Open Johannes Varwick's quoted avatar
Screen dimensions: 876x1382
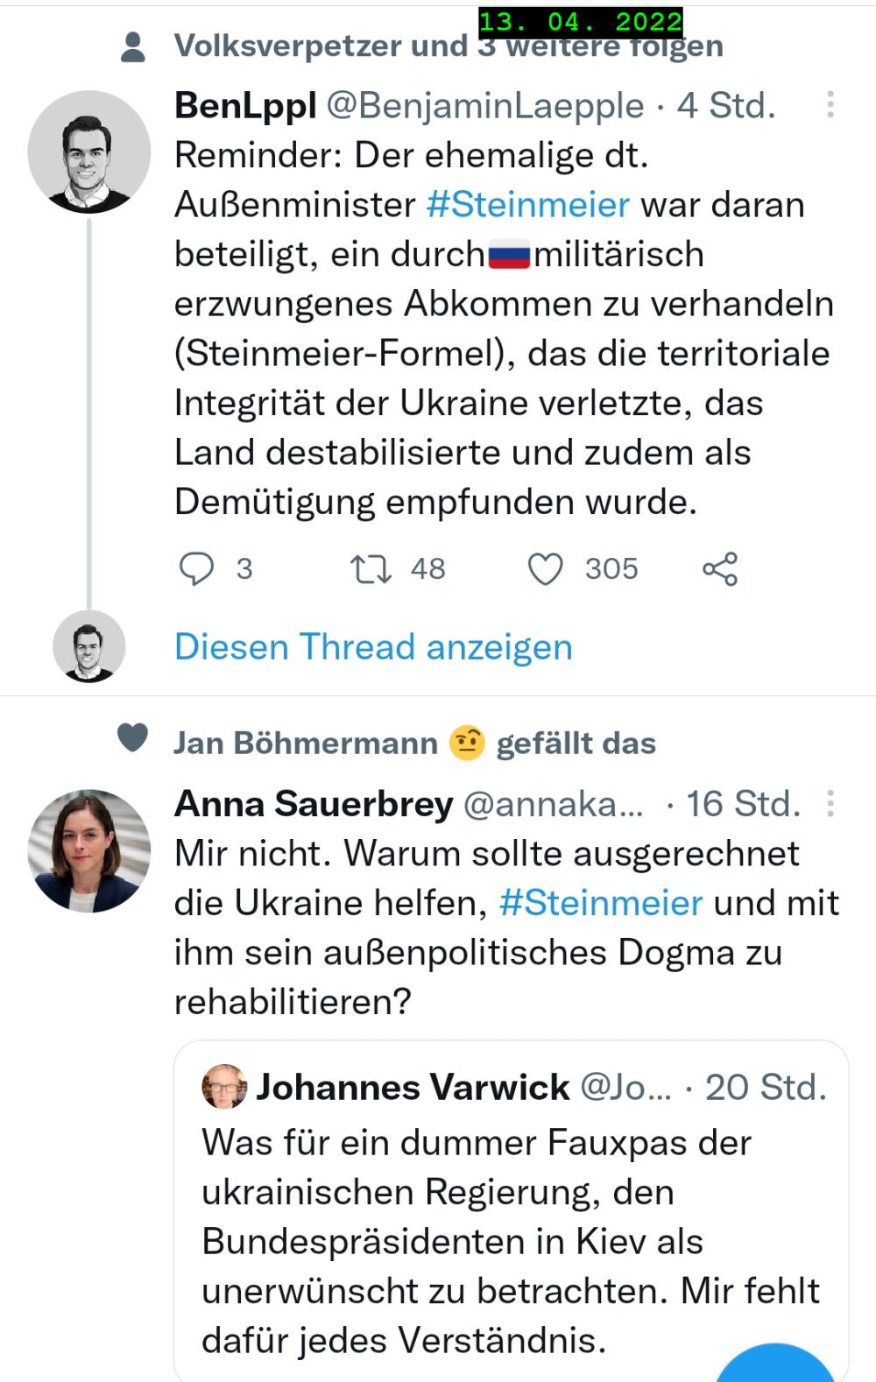click(224, 1087)
